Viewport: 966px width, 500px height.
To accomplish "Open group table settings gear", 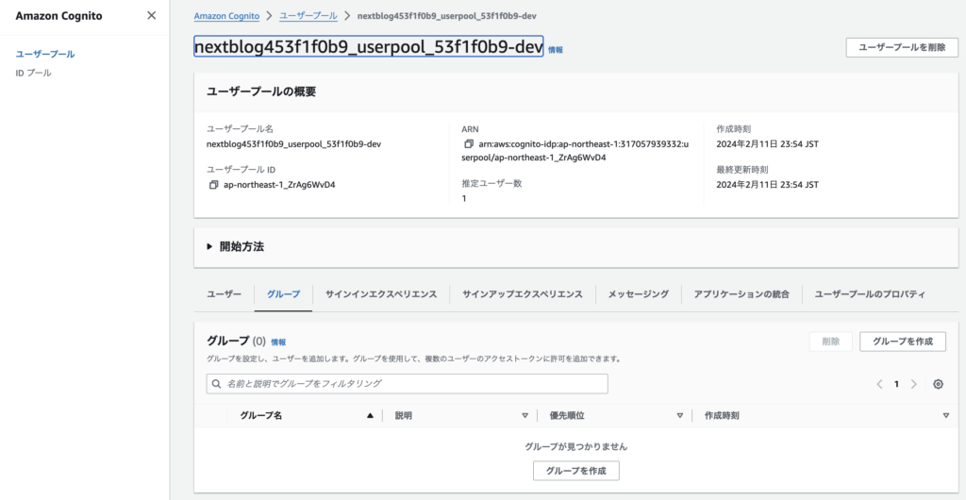I will click(x=938, y=384).
